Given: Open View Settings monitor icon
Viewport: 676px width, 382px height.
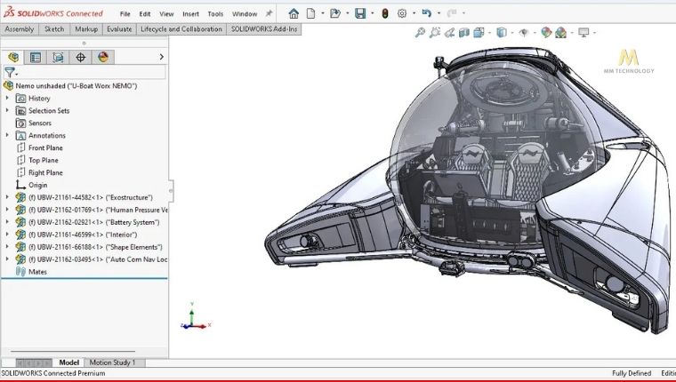Looking at the screenshot, I should pyautogui.click(x=583, y=33).
